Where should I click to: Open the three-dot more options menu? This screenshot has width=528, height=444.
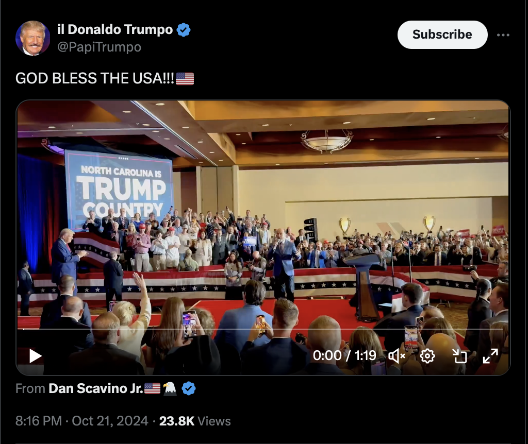(x=503, y=35)
